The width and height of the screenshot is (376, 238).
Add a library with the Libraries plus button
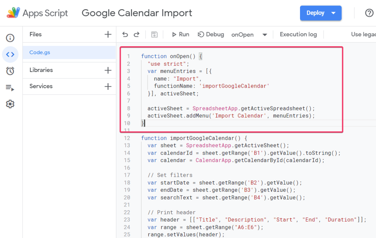[108, 70]
